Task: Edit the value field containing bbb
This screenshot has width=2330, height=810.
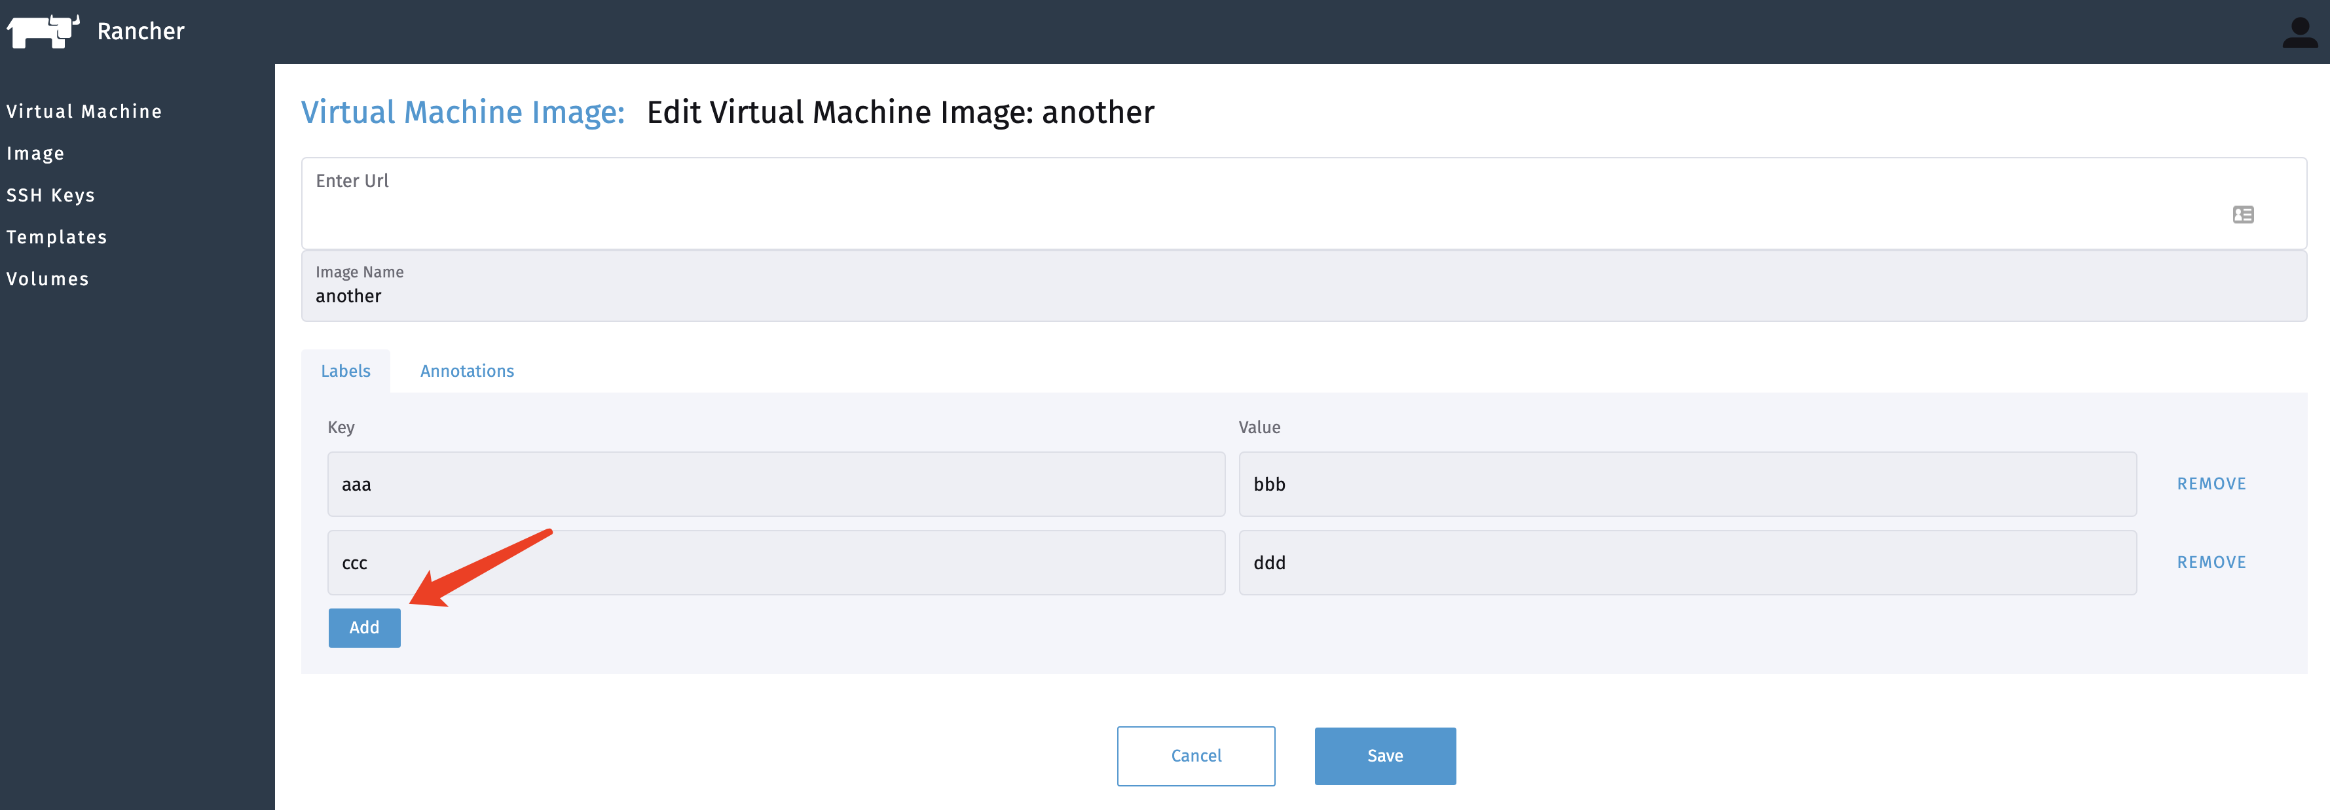Action: (x=1687, y=485)
